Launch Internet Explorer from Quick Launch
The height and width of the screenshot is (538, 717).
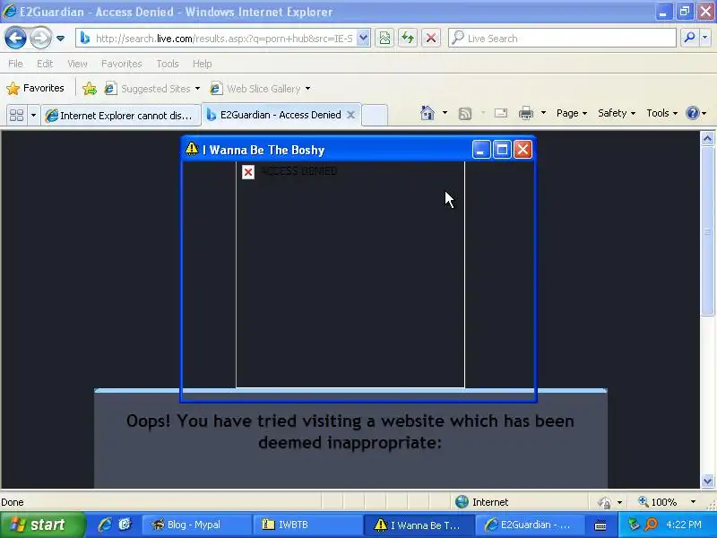pos(105,525)
